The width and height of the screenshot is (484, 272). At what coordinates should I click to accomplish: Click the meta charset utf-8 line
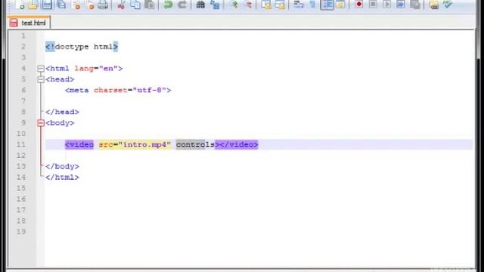(x=118, y=90)
